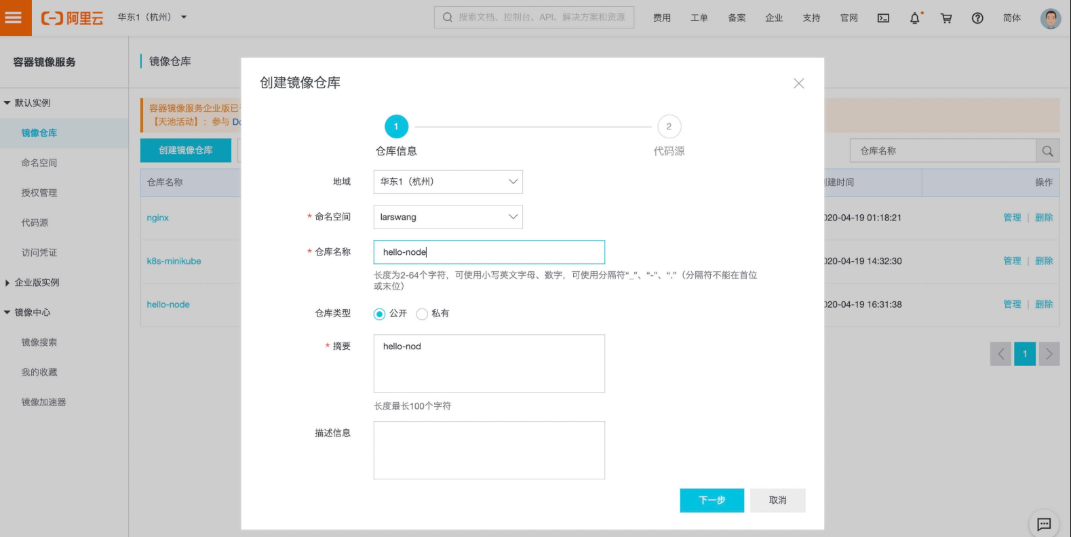Open the Cloud Shell terminal icon
Screen dimensions: 1071x537
tap(883, 18)
